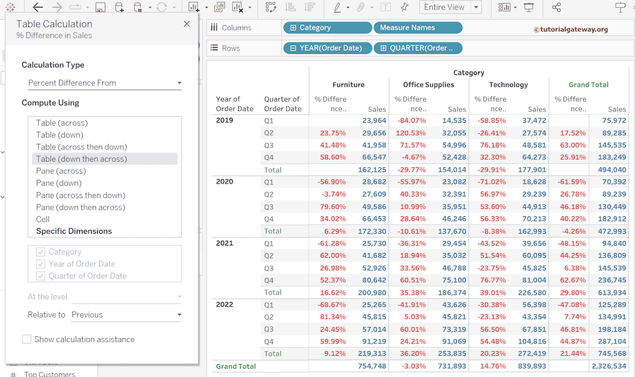Enable Show calculation assistance checkbox
This screenshot has height=377, width=635.
coord(27,339)
